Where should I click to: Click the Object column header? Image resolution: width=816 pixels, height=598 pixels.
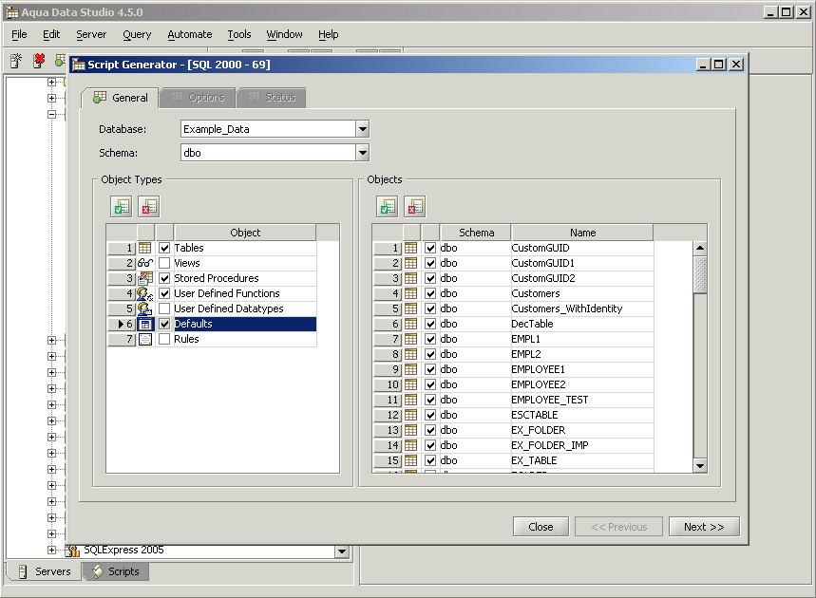(245, 233)
